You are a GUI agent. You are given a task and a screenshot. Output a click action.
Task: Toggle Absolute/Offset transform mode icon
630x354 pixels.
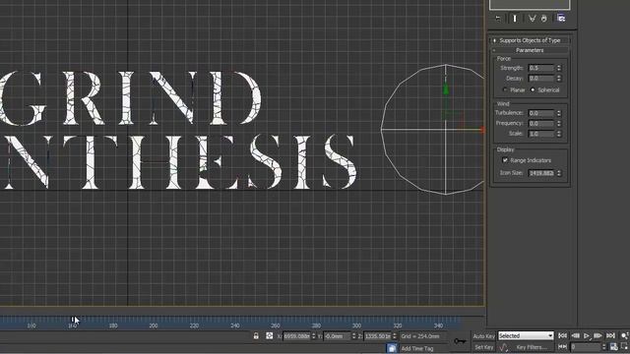269,336
